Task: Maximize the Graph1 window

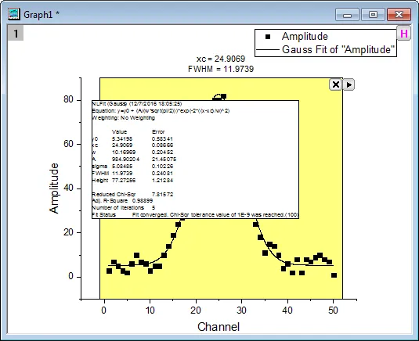Action: tap(373, 14)
